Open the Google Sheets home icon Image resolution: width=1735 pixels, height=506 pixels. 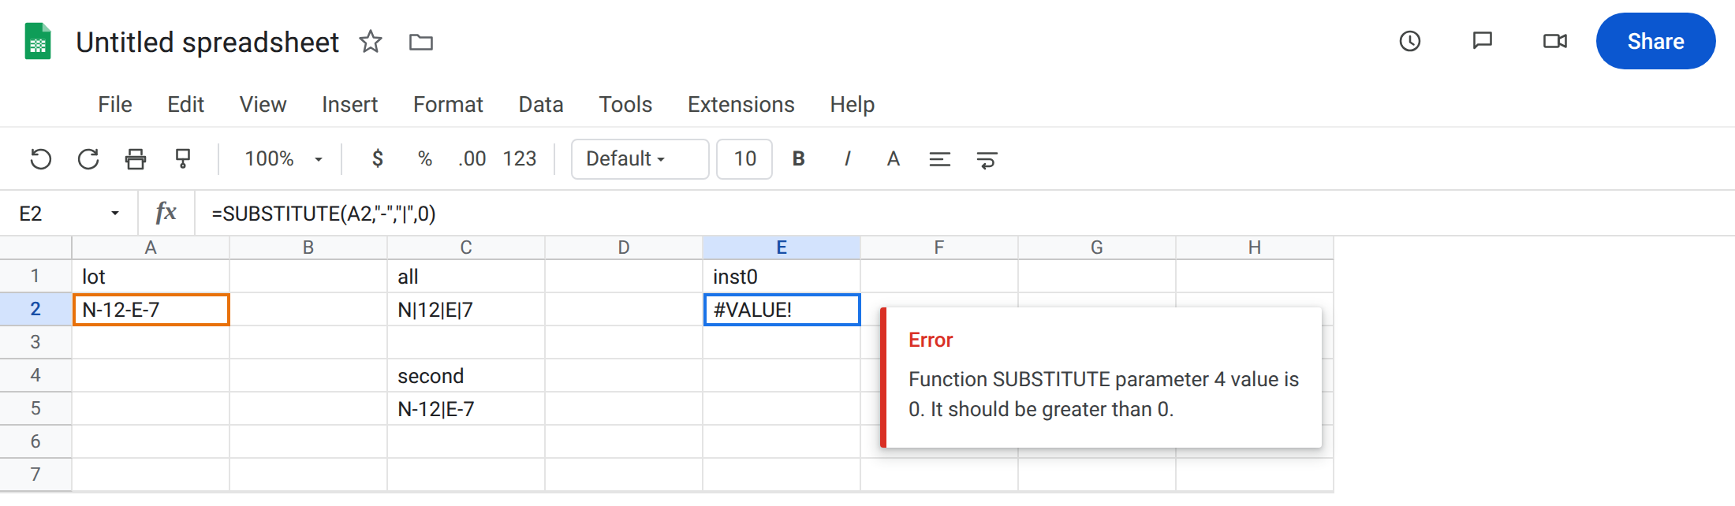38,42
